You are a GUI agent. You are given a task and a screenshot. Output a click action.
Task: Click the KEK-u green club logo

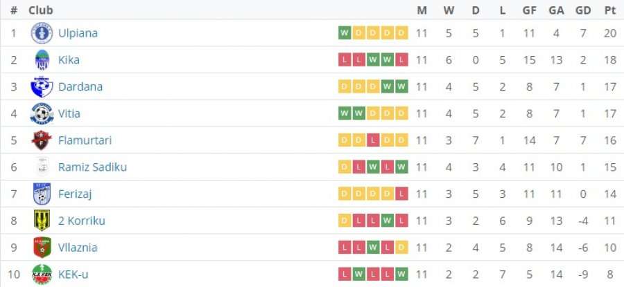pos(42,275)
